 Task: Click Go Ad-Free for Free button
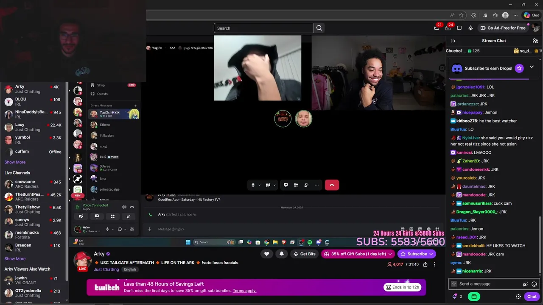click(x=503, y=28)
